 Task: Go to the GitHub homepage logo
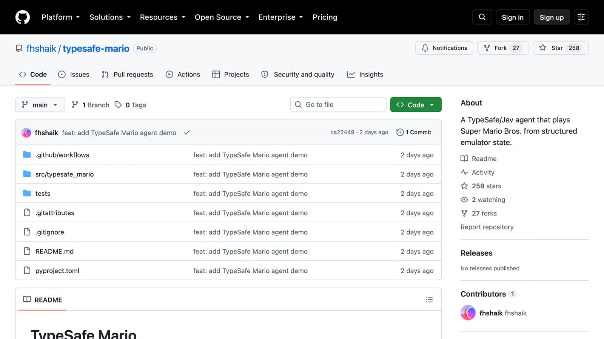click(x=23, y=17)
